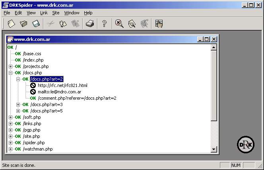This screenshot has width=264, height=170.
Task: Click the Open folder toolbar icon
Action: pyautogui.click(x=23, y=23)
